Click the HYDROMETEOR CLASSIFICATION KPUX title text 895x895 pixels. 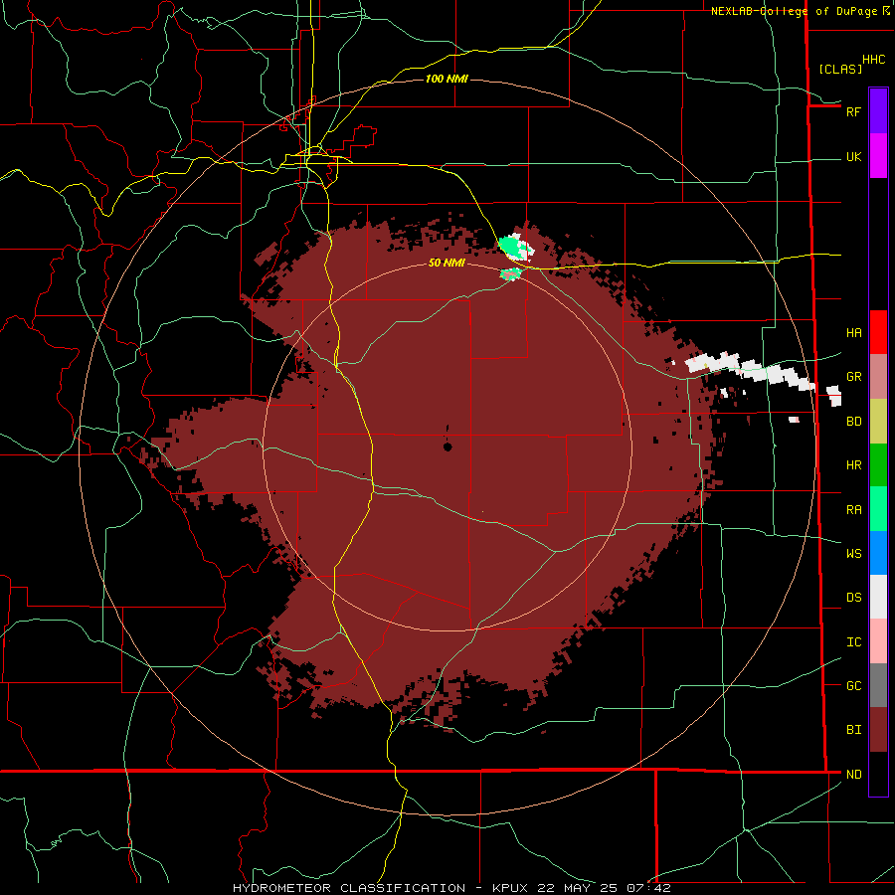point(451,888)
